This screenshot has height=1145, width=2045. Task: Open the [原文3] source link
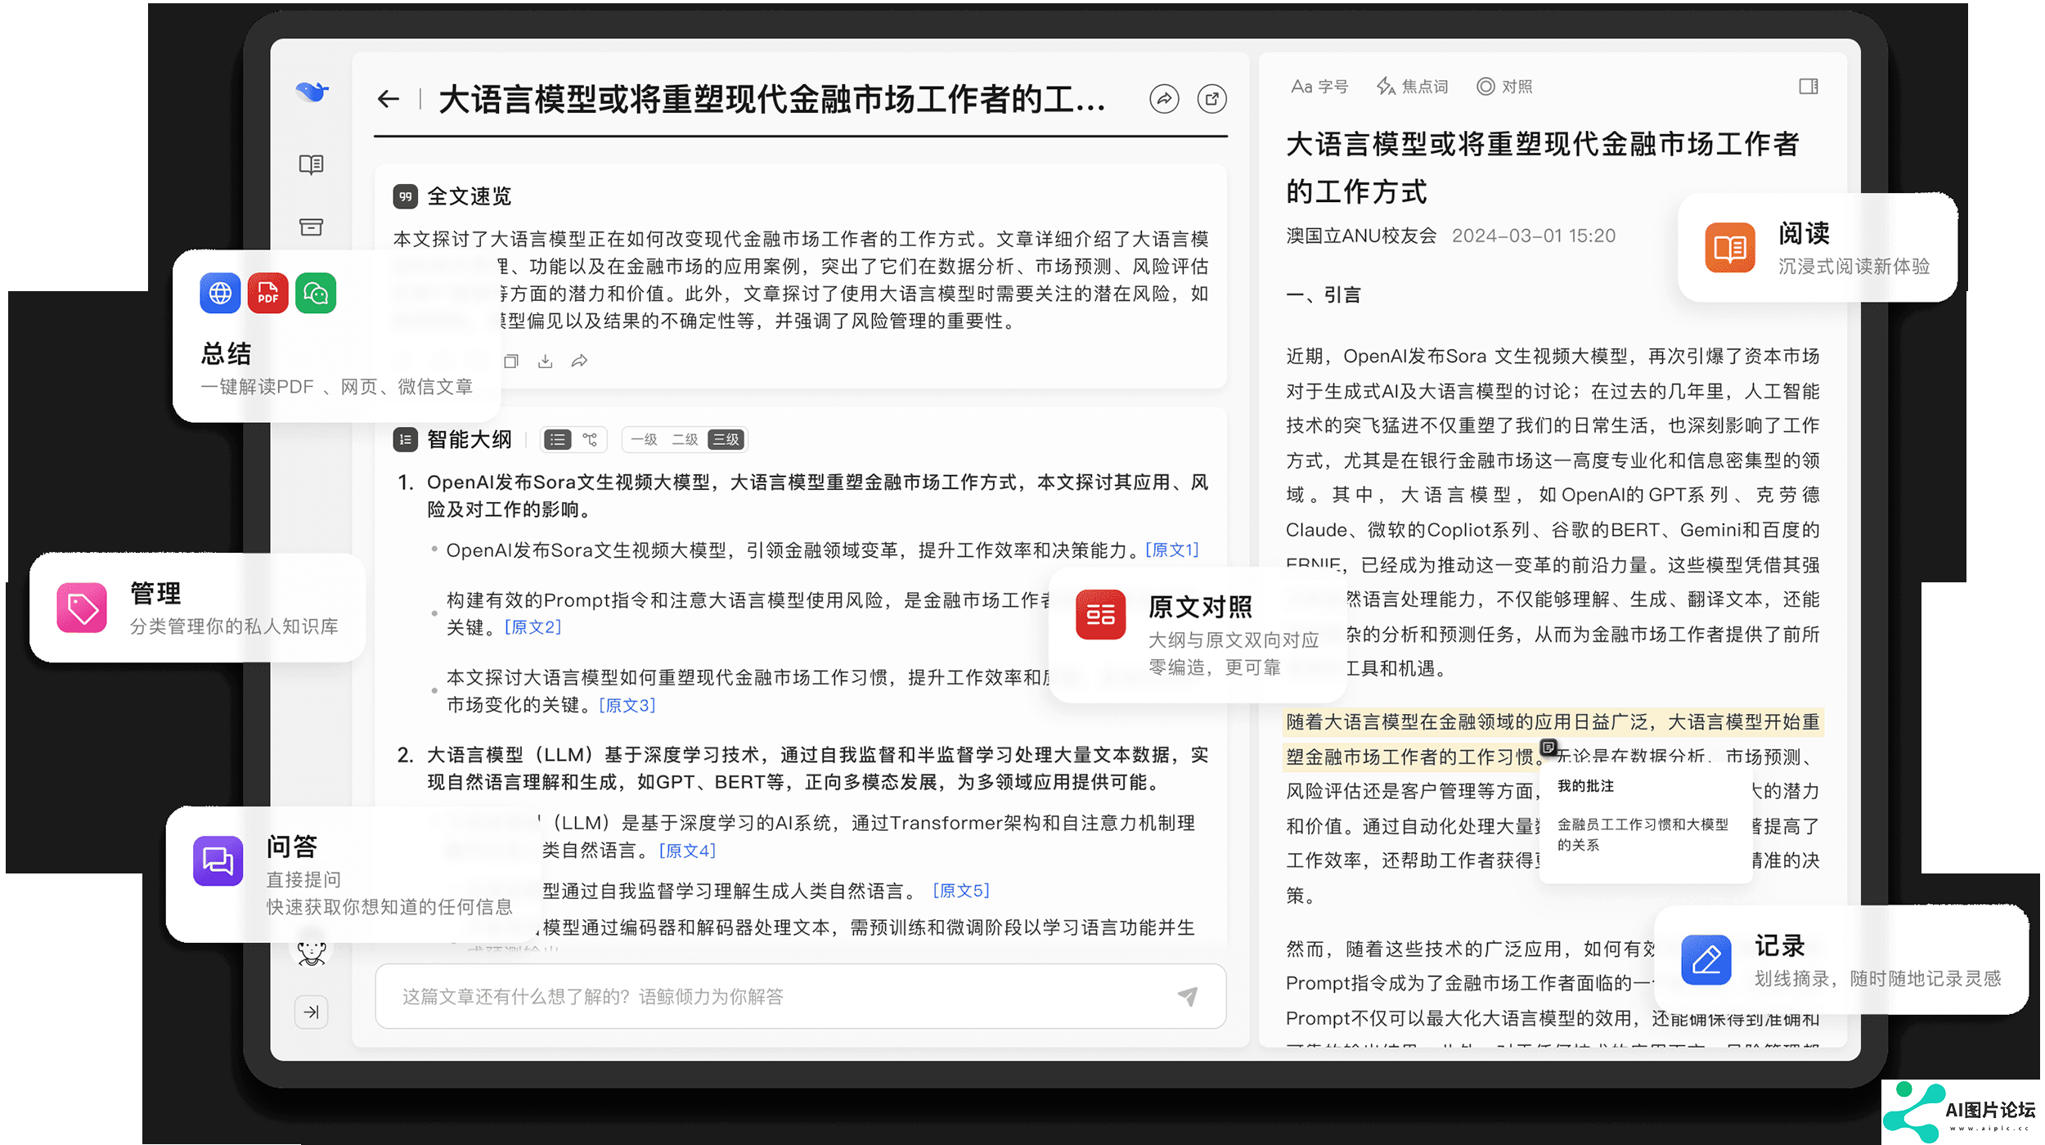coord(627,705)
